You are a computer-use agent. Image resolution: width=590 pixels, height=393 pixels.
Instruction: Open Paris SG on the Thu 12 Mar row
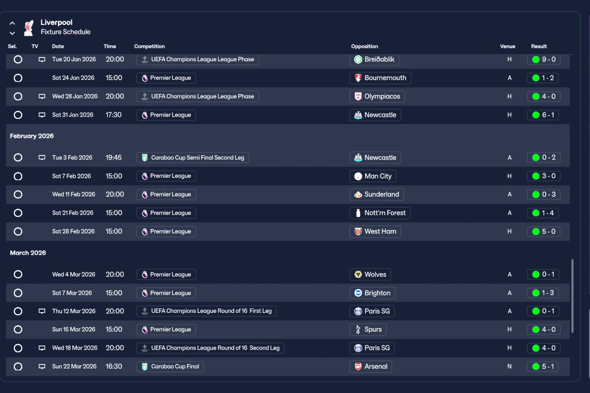(x=372, y=311)
